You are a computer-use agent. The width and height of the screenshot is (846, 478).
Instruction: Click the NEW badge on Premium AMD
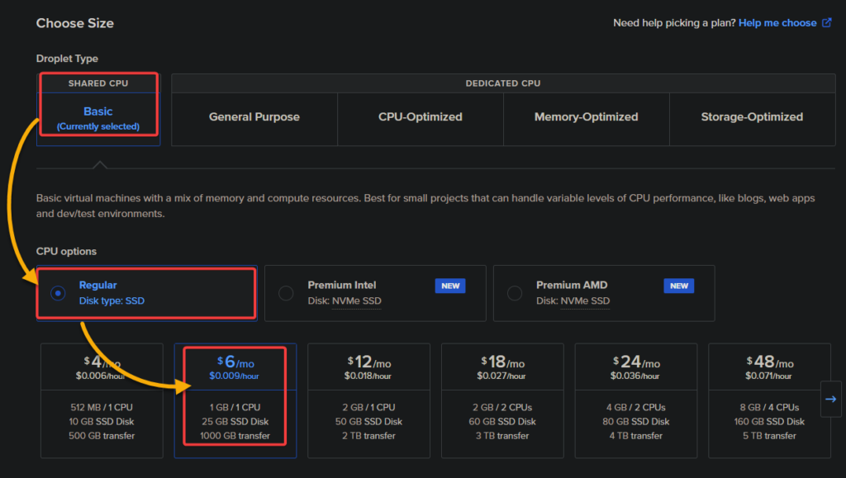tap(679, 285)
